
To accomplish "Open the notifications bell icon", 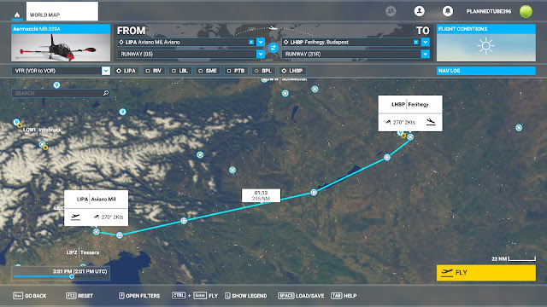I will pyautogui.click(x=448, y=11).
